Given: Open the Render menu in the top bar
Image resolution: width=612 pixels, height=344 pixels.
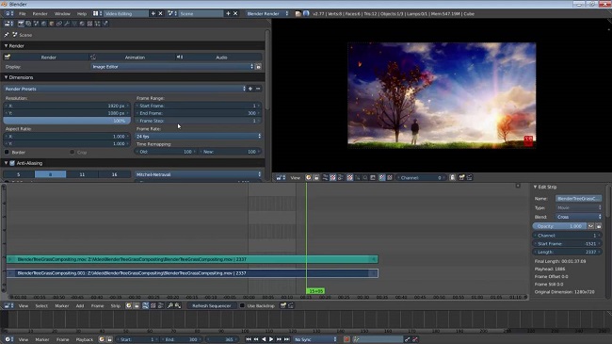Looking at the screenshot, I should click(40, 14).
